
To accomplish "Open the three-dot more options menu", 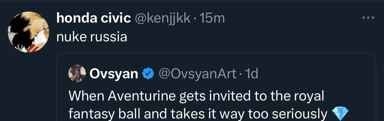I will pyautogui.click(x=368, y=18).
